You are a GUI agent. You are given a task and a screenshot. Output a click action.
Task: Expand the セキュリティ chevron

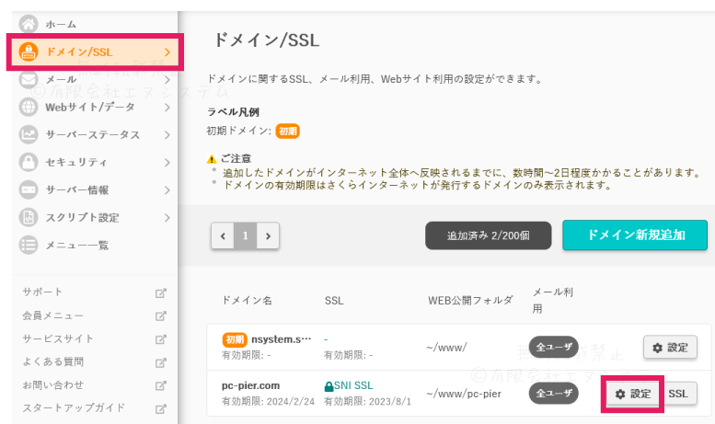[167, 162]
